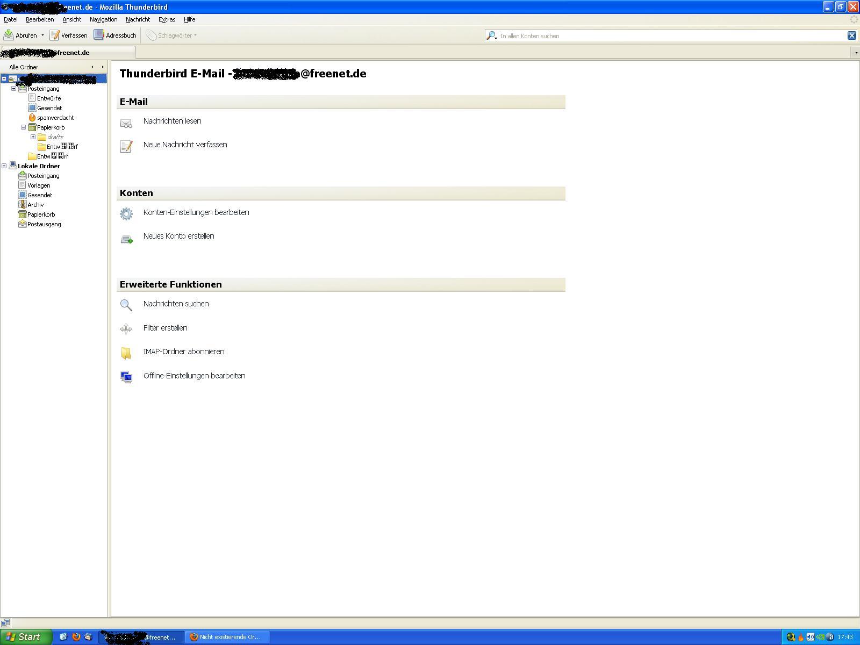Launch Thunderbird from quick launch bar
Screen dimensions: 860x645
[88, 637]
